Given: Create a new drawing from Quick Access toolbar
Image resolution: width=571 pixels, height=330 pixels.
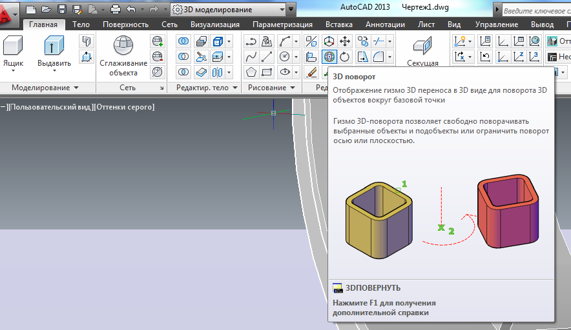Looking at the screenshot, I should tap(31, 10).
